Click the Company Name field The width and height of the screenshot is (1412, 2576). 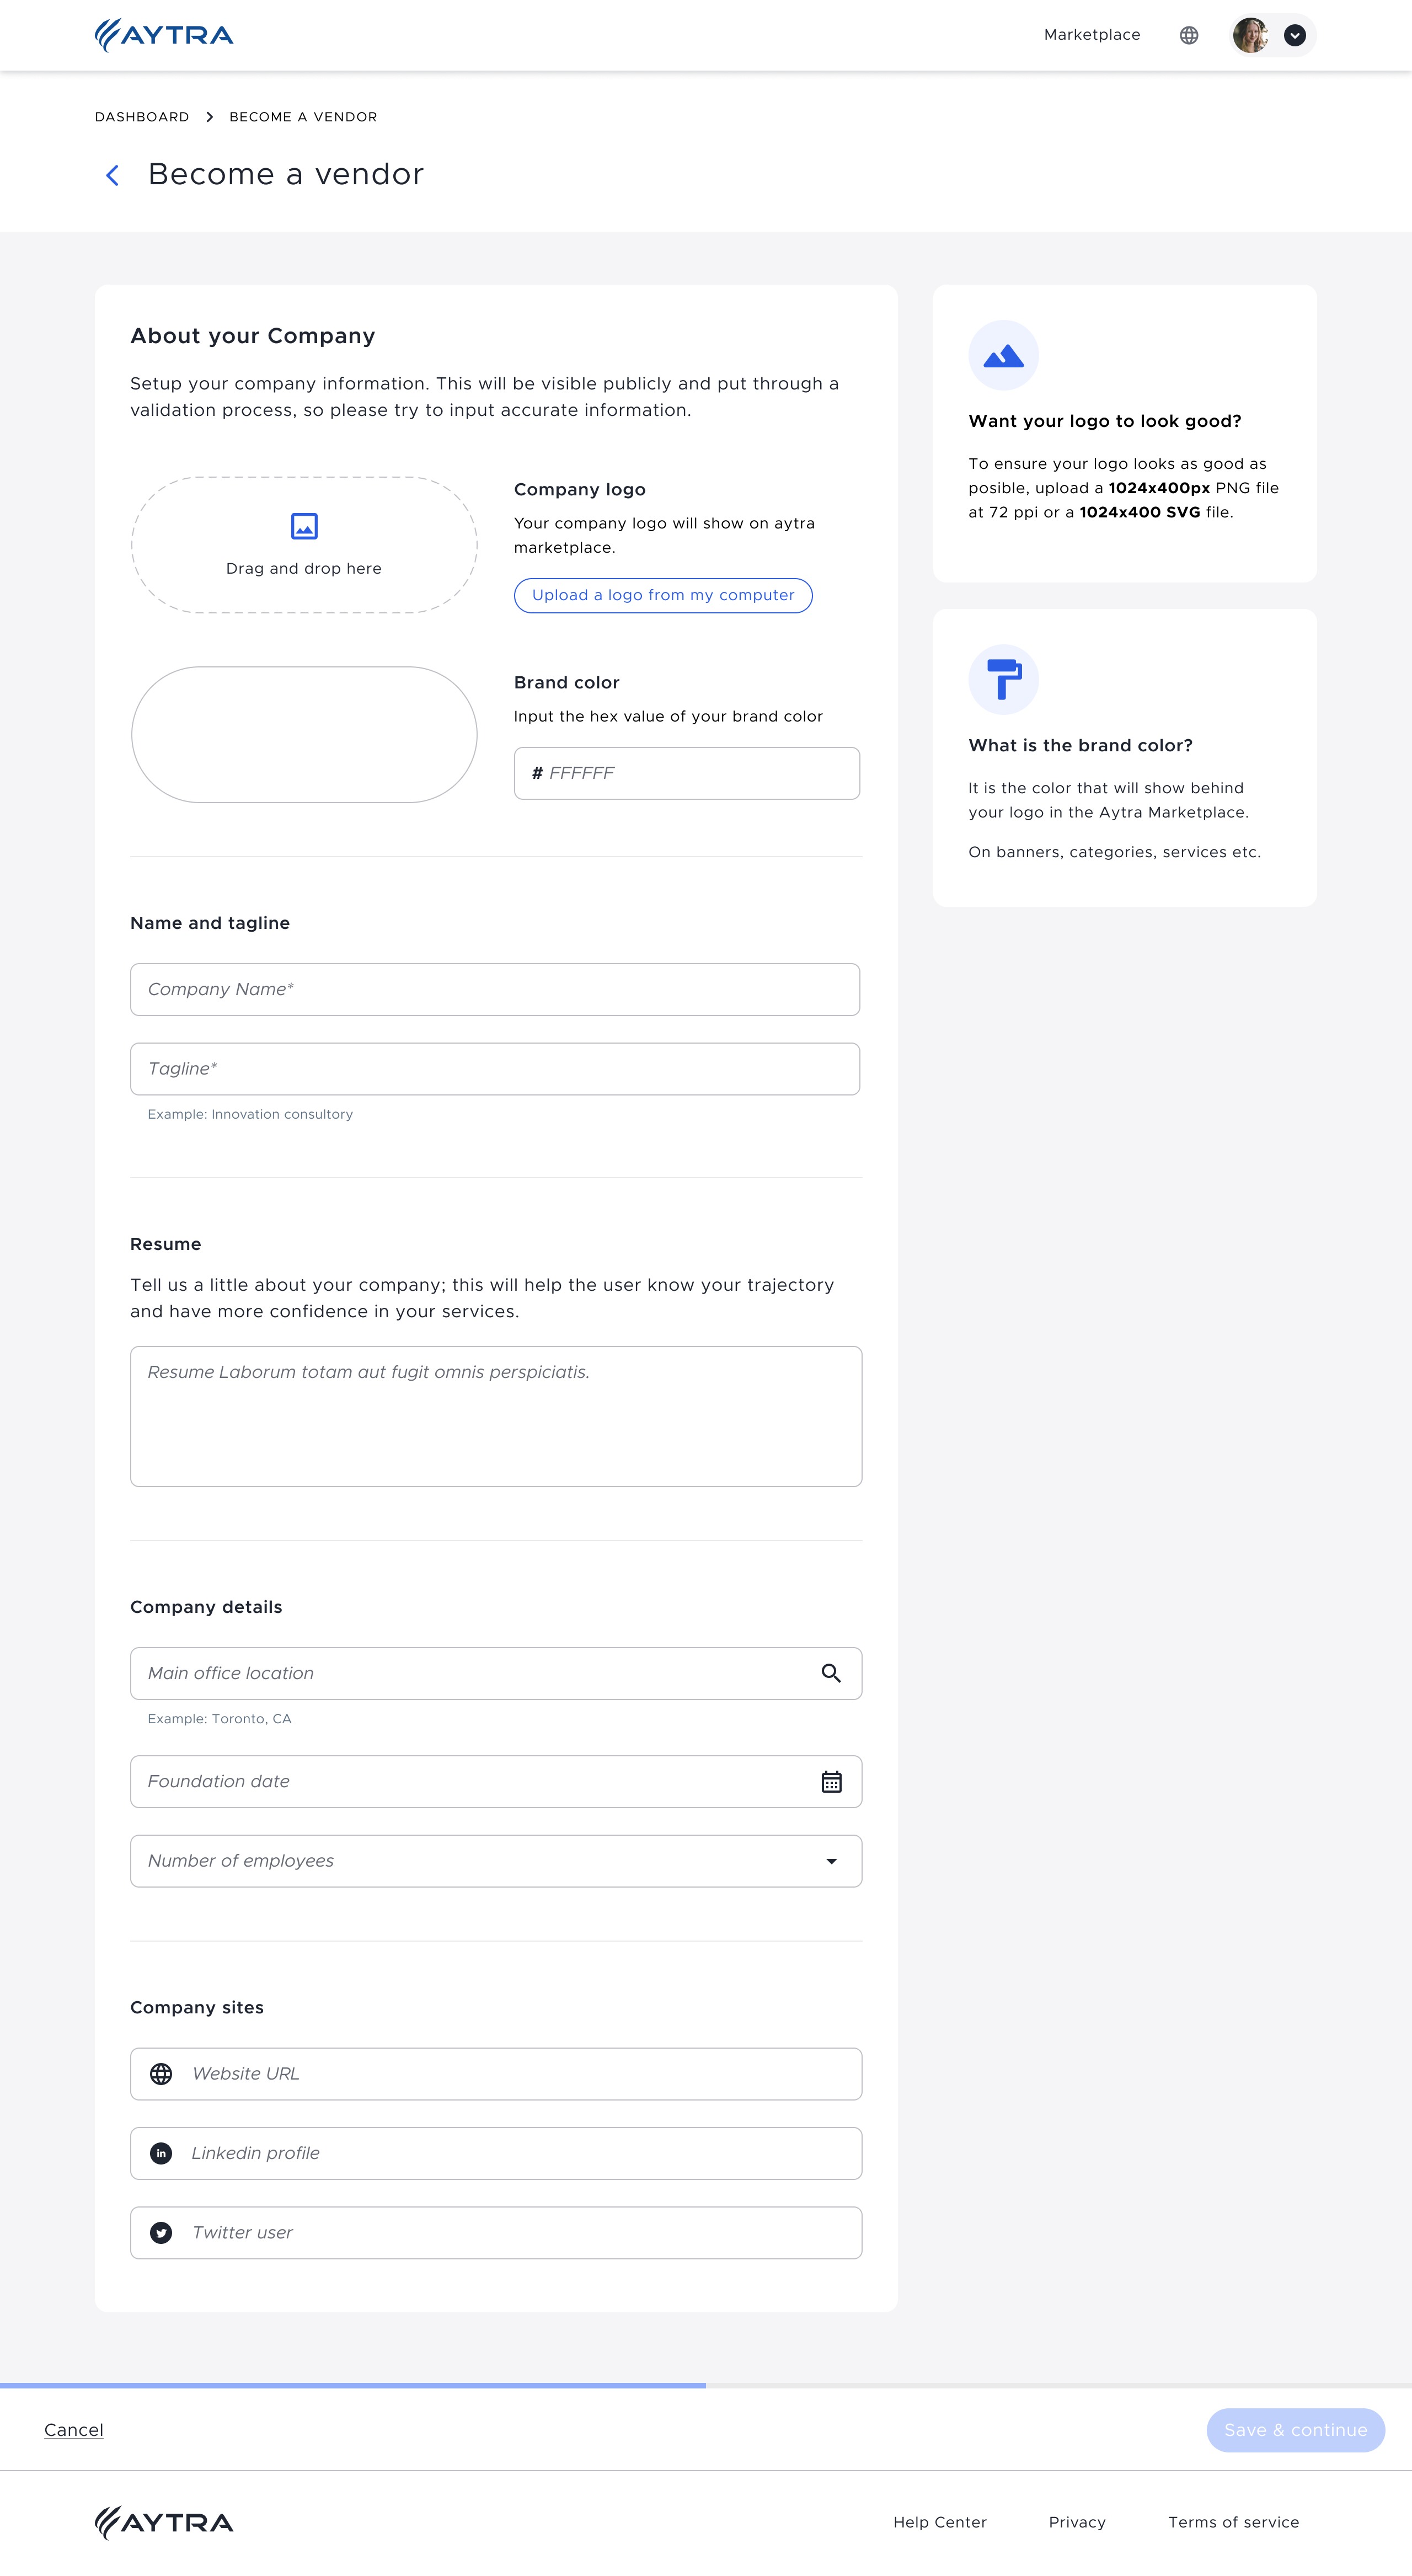(495, 989)
